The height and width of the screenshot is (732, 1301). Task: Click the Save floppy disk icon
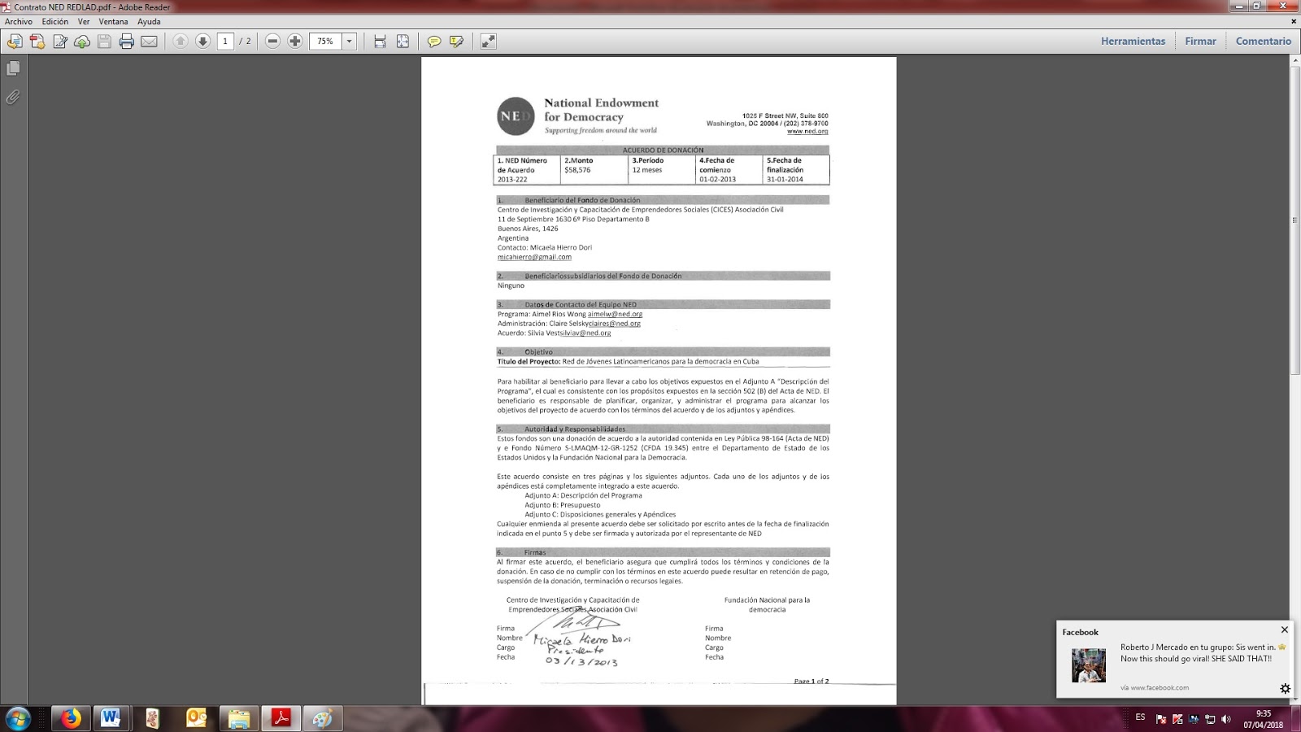(x=104, y=41)
